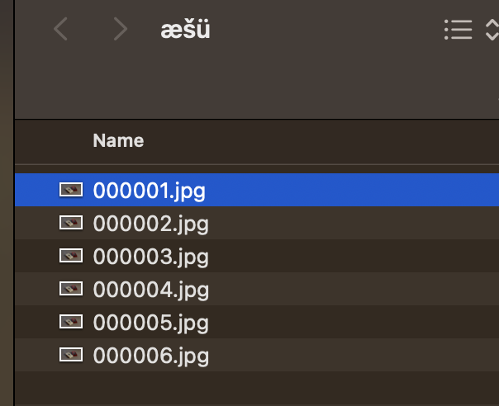Go back using the left chevron
The width and height of the screenshot is (499, 406).
(x=60, y=30)
